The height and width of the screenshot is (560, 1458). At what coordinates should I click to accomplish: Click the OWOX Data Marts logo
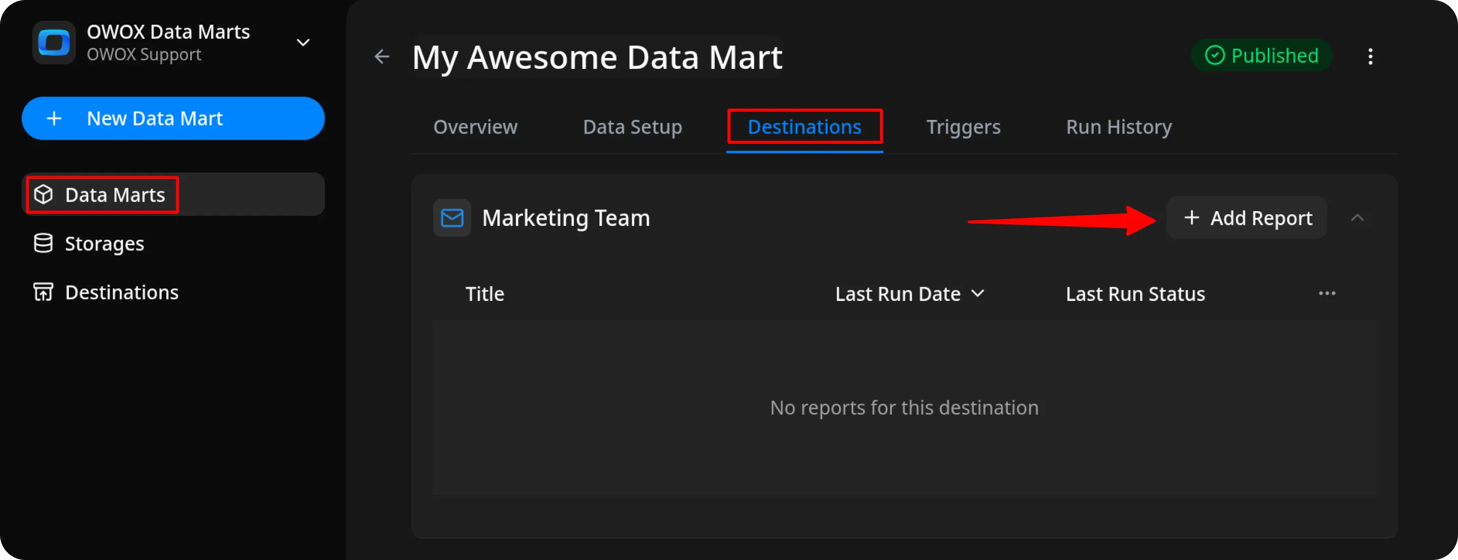(x=54, y=42)
